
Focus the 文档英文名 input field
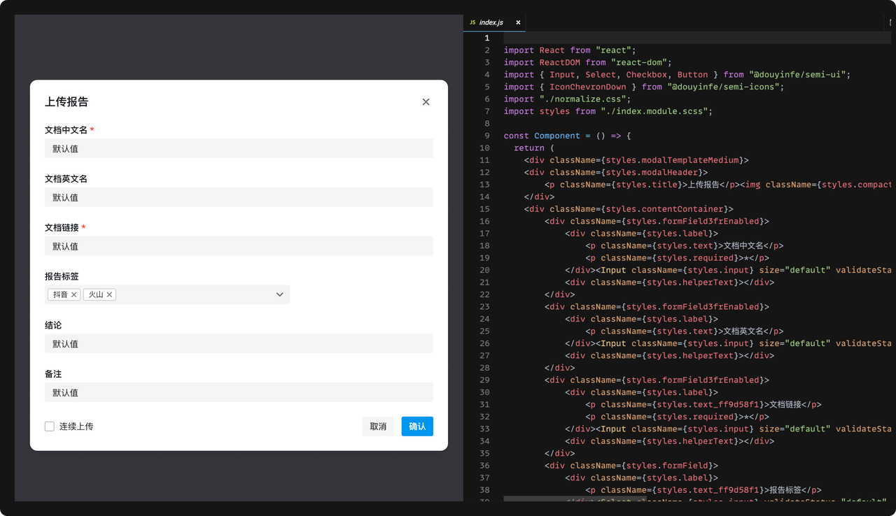[x=239, y=197]
